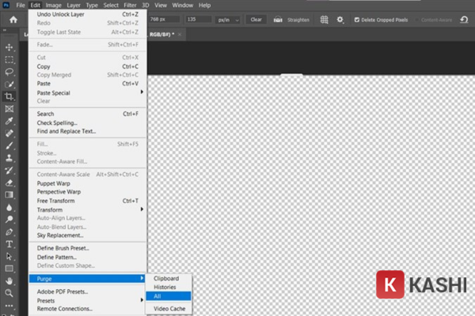Choose Video Cache in Purge submenu
The height and width of the screenshot is (316, 475).
[169, 309]
